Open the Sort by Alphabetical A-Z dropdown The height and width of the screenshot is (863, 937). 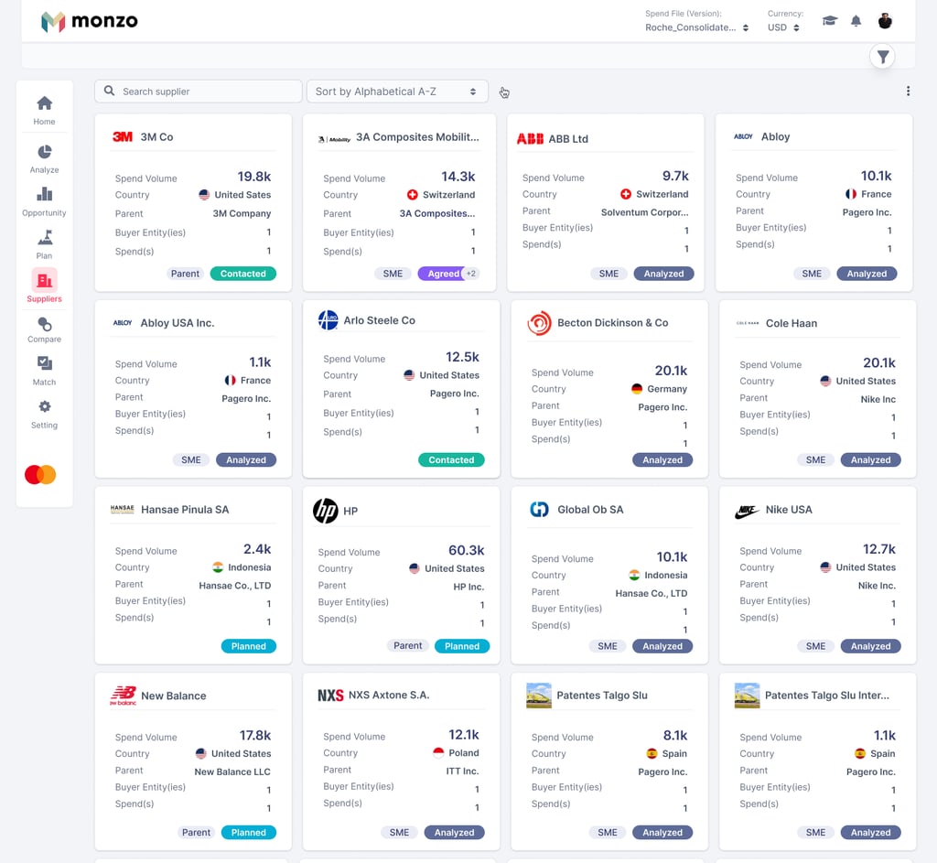point(397,92)
